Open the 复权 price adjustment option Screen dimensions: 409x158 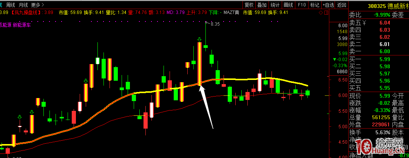pyautogui.click(x=249, y=5)
